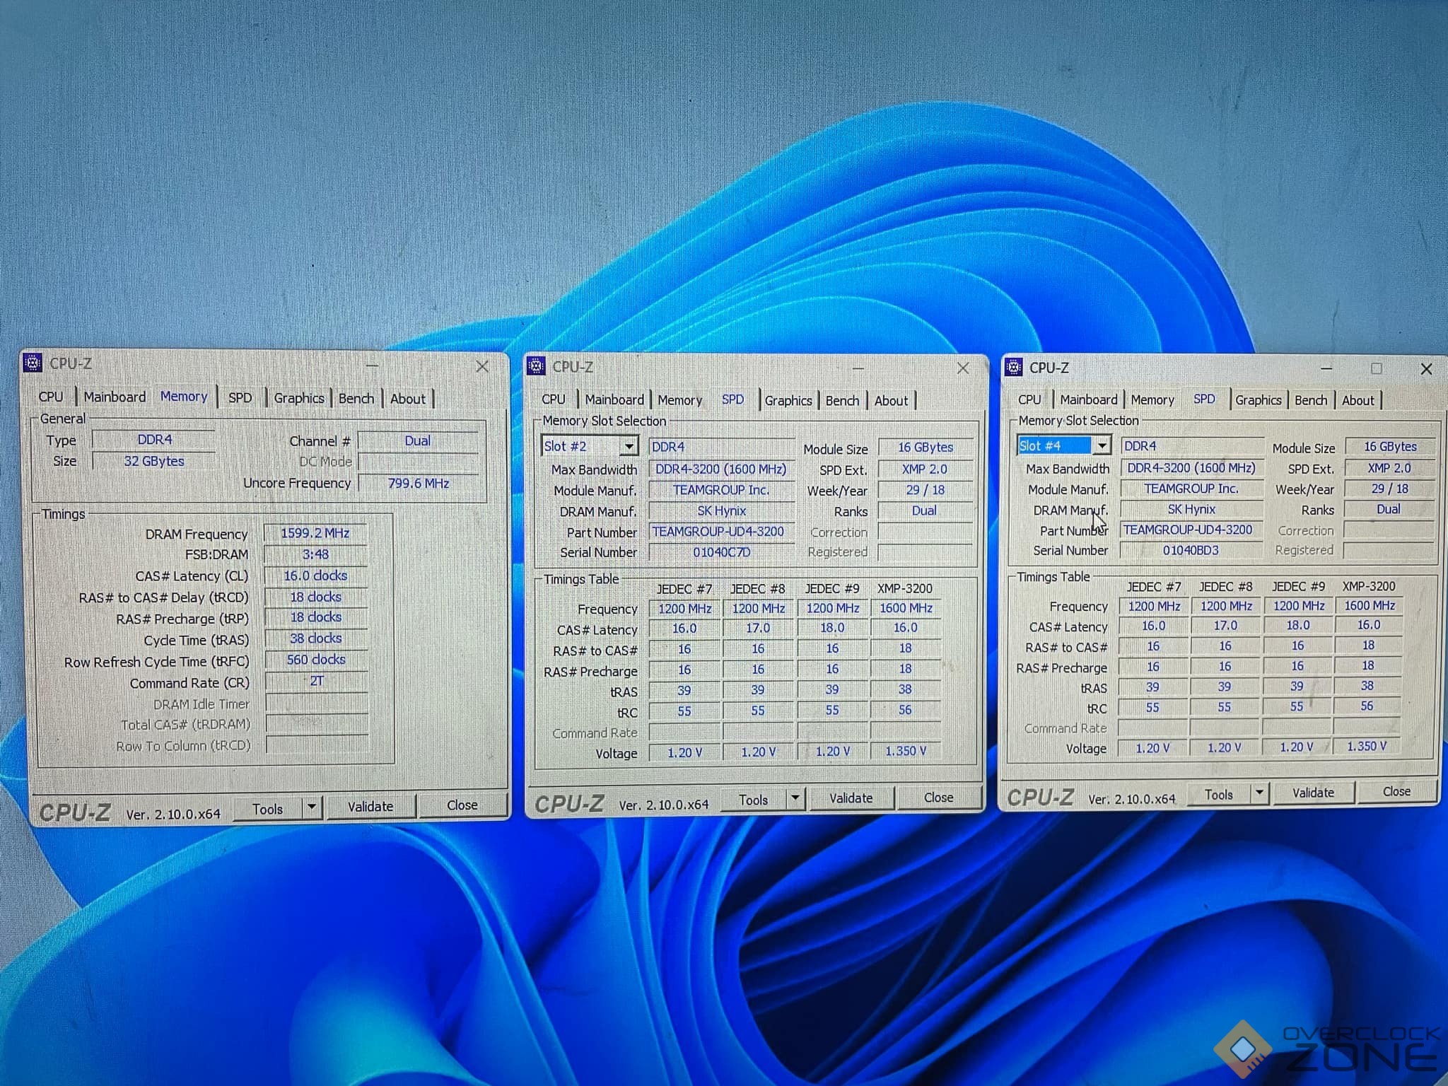Click the disabled maximize icon in right window
Image resolution: width=1448 pixels, height=1086 pixels.
click(1377, 368)
